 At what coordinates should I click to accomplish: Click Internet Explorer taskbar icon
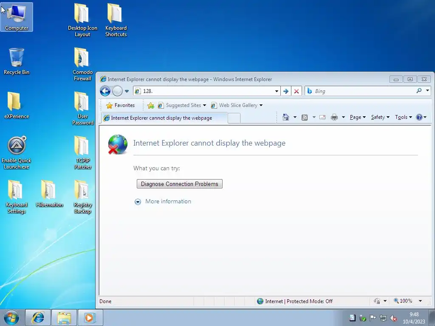[x=38, y=318]
